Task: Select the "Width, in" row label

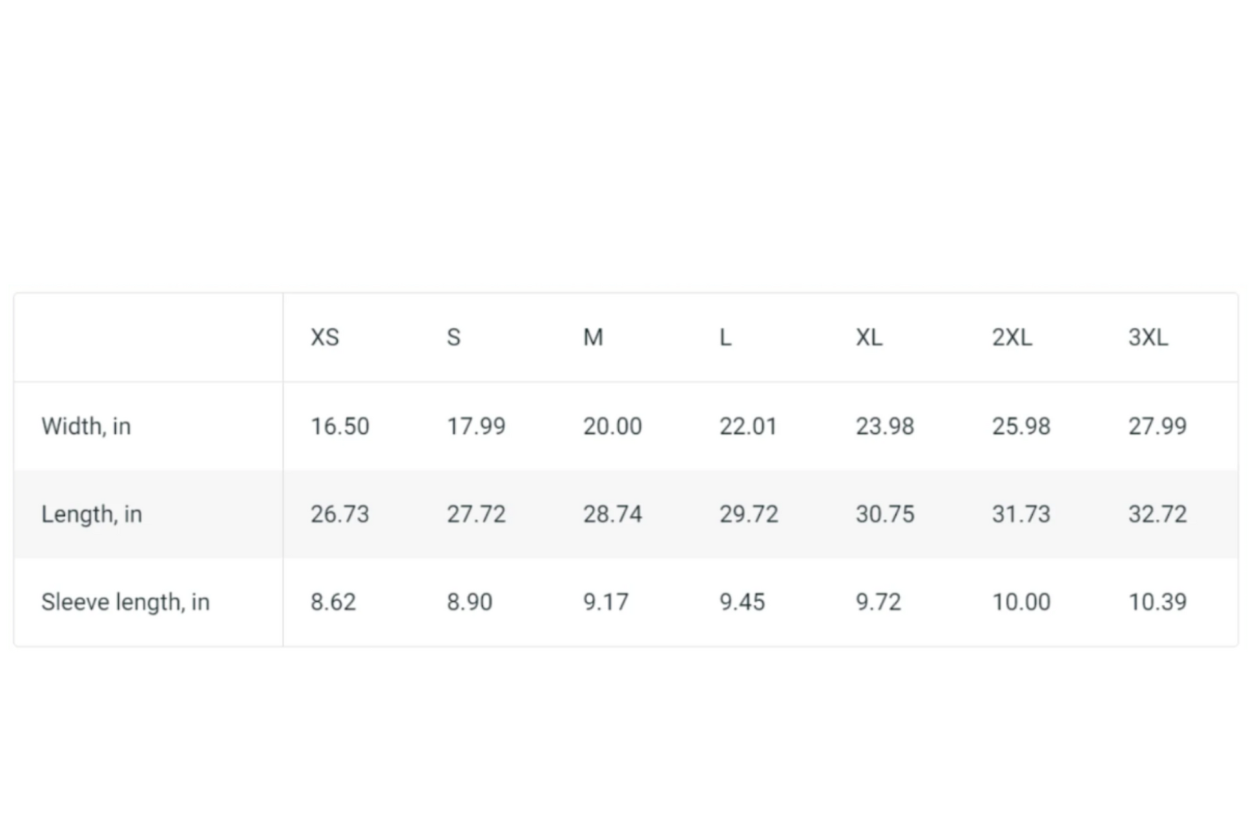Action: pos(86,426)
